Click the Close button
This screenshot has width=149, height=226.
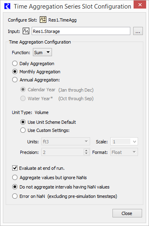tap(127, 213)
